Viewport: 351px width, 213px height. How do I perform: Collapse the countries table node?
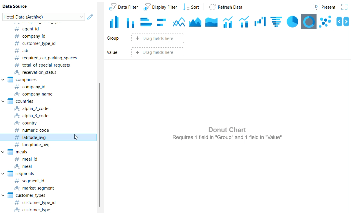pos(3,101)
